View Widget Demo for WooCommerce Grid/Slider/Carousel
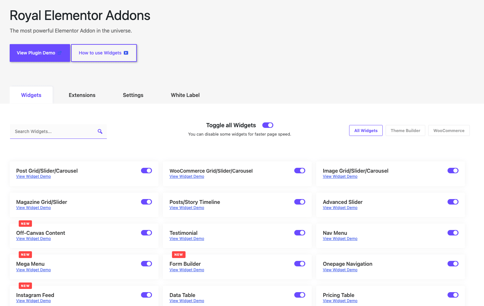Viewport: 484px width, 306px height. [x=187, y=177]
